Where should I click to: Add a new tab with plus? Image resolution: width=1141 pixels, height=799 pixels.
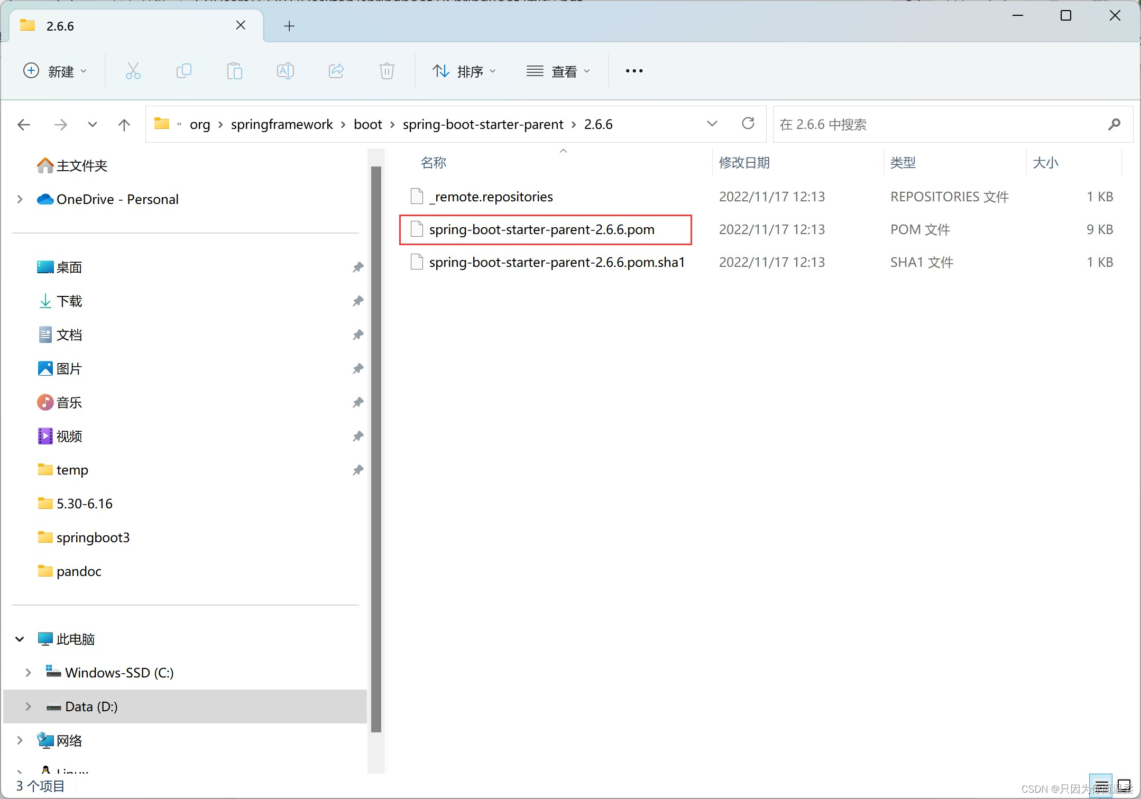tap(289, 26)
